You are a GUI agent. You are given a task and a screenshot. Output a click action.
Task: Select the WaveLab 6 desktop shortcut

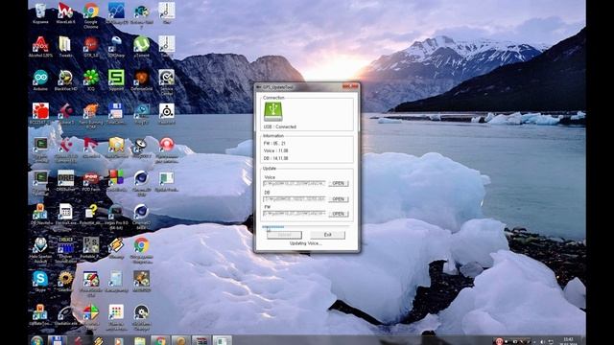(65, 13)
